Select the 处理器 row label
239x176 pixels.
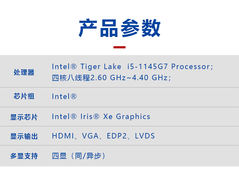(x=24, y=72)
